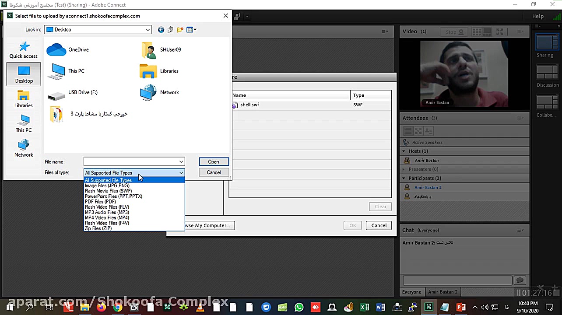562x315 pixels.
Task: Open the Help menu in Adobe Connect
Action: tap(538, 17)
